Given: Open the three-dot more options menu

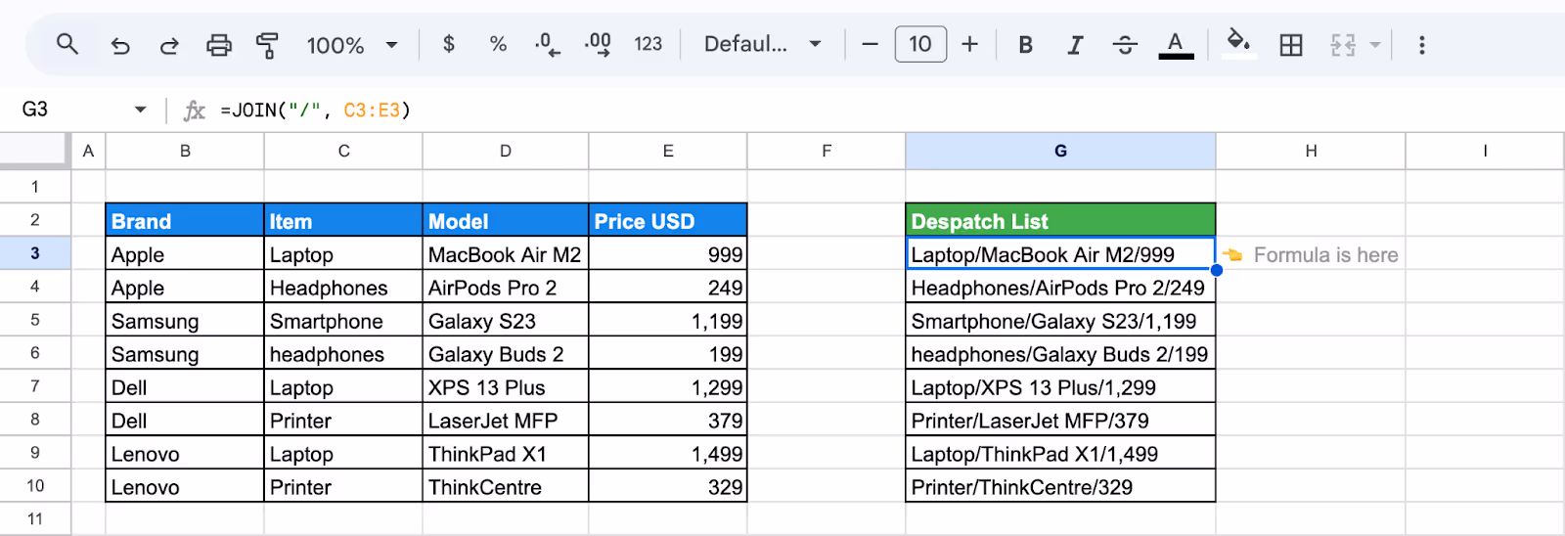Looking at the screenshot, I should click(x=1421, y=45).
